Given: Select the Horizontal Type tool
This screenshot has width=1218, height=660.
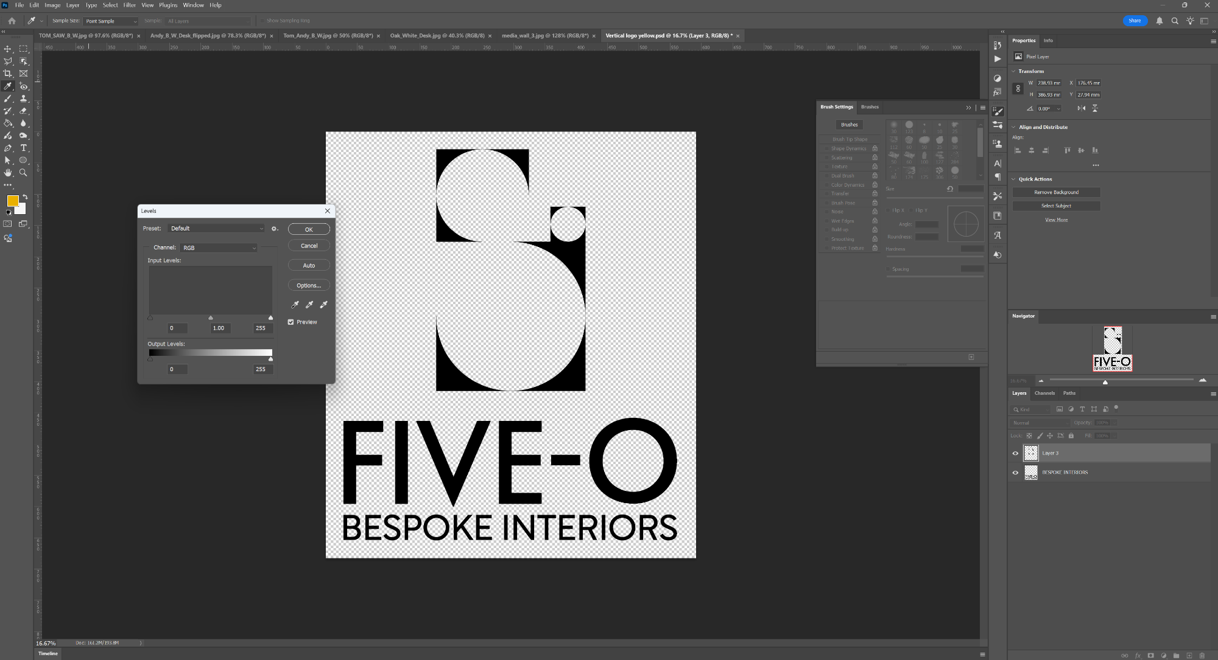Looking at the screenshot, I should (x=23, y=148).
